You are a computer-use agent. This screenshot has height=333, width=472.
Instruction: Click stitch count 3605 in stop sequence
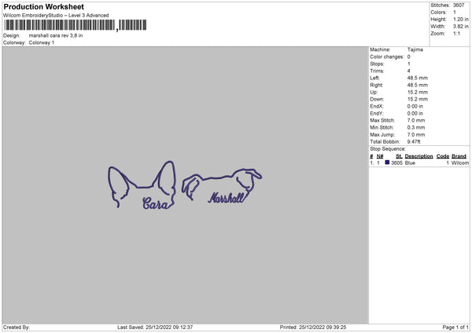396,163
